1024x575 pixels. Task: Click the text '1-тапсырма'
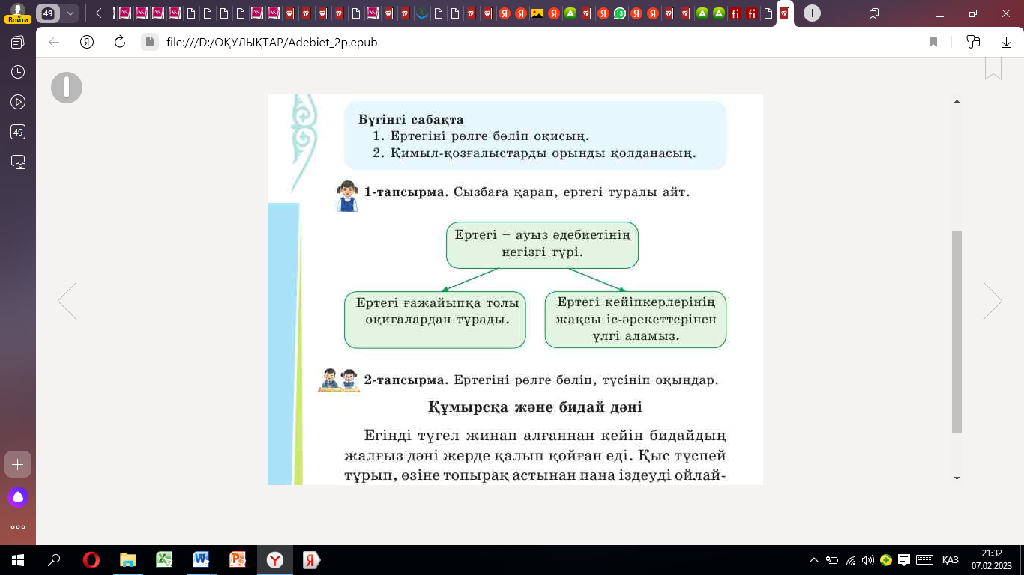tap(406, 192)
